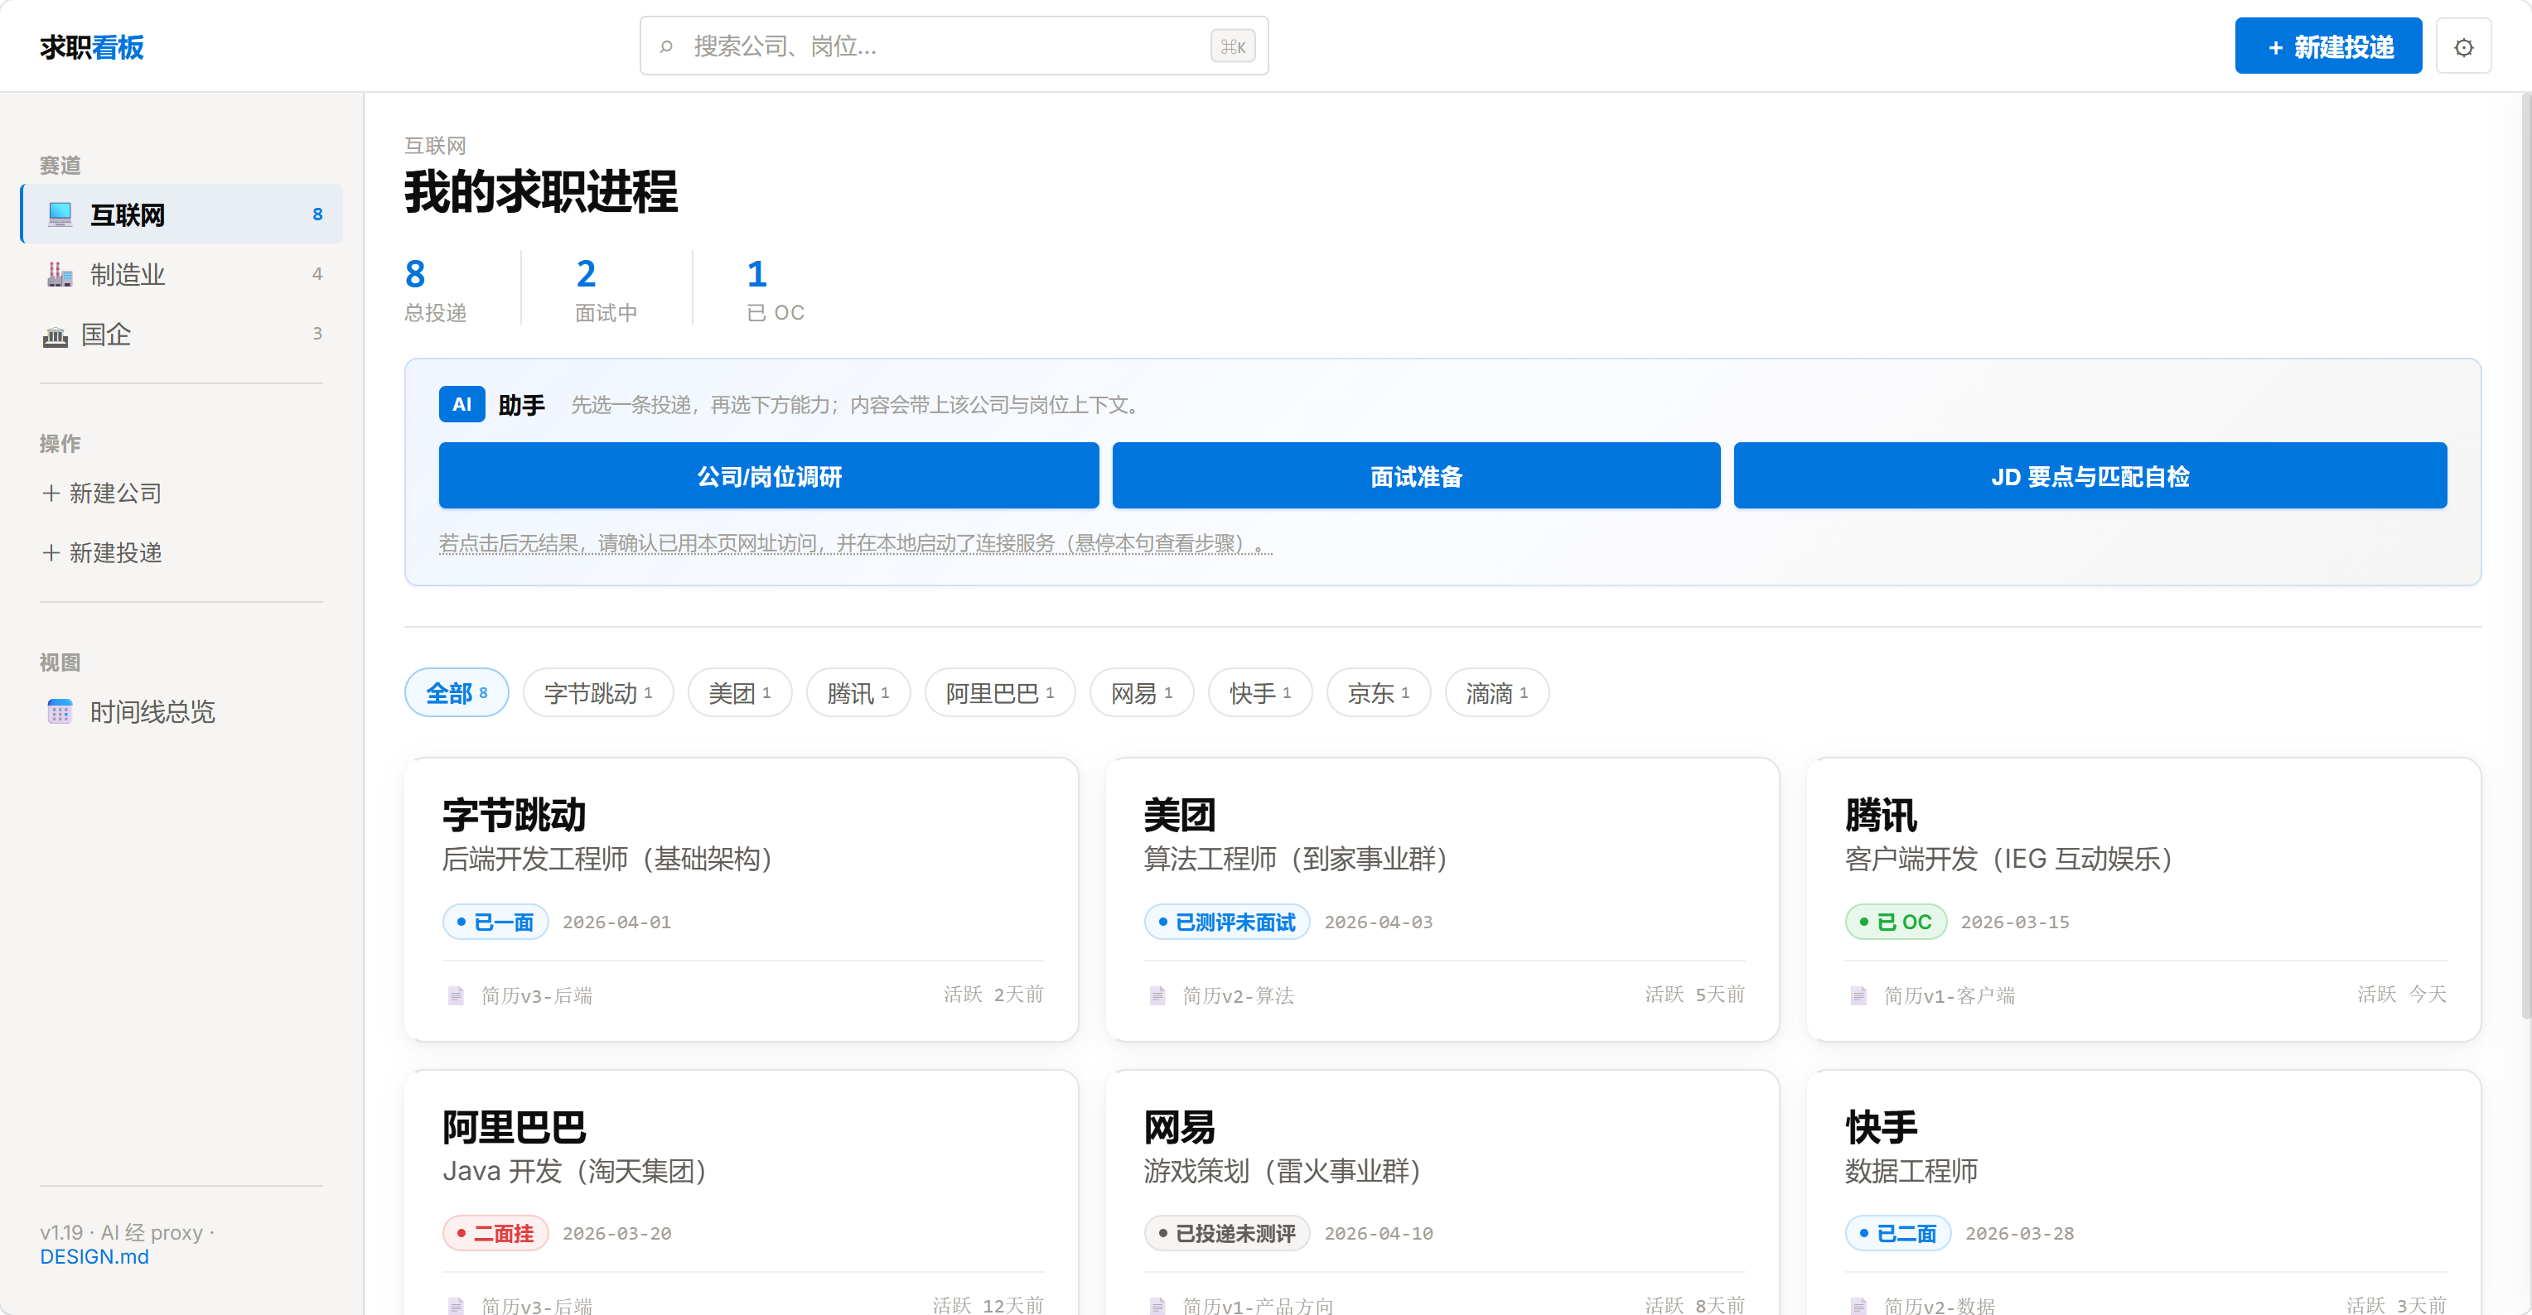Click 新建投递 in sidebar operations
Screen dimensions: 2532x1315
coord(181,553)
